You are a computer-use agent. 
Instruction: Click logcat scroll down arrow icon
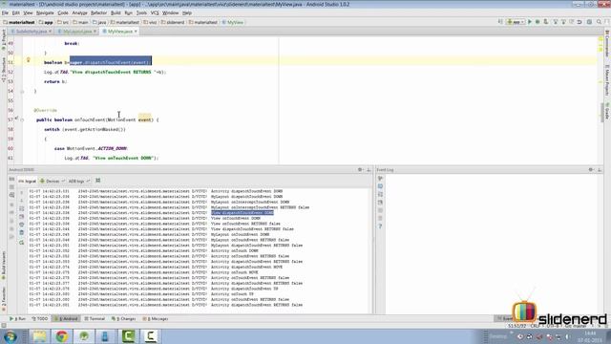tap(21, 201)
